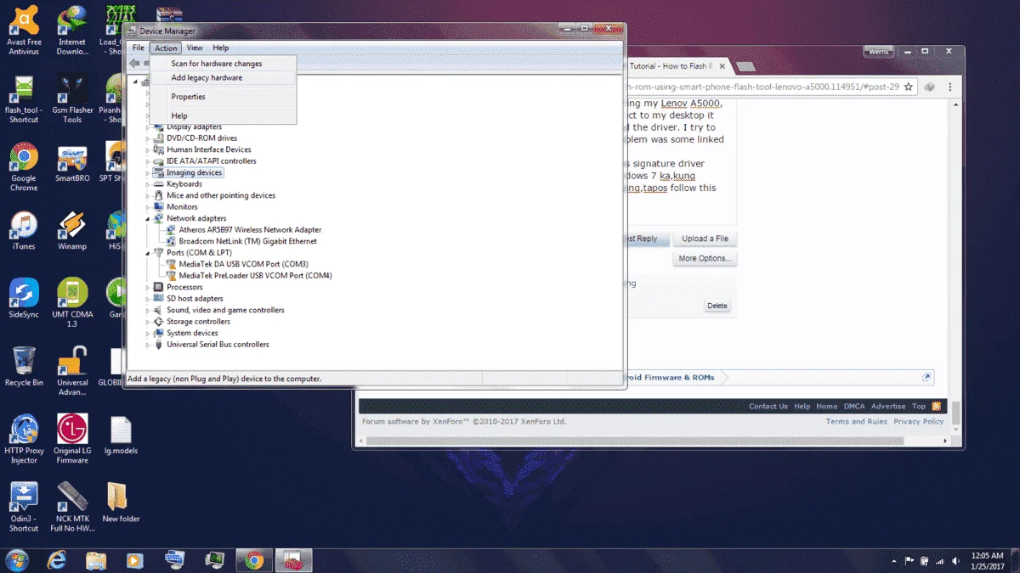Image resolution: width=1020 pixels, height=573 pixels.
Task: Launch Internet Explorer from the taskbar
Action: [x=57, y=560]
